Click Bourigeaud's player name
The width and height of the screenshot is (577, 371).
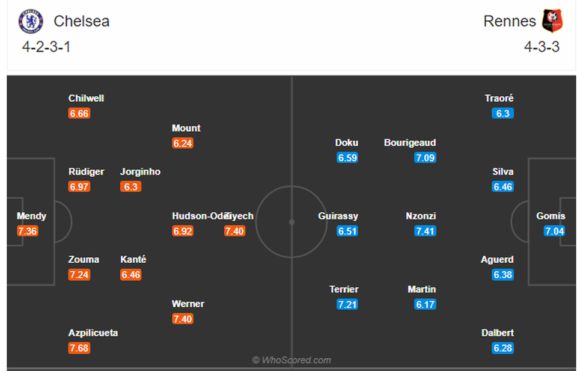[x=410, y=143]
